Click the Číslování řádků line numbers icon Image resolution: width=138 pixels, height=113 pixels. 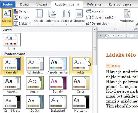89,17
